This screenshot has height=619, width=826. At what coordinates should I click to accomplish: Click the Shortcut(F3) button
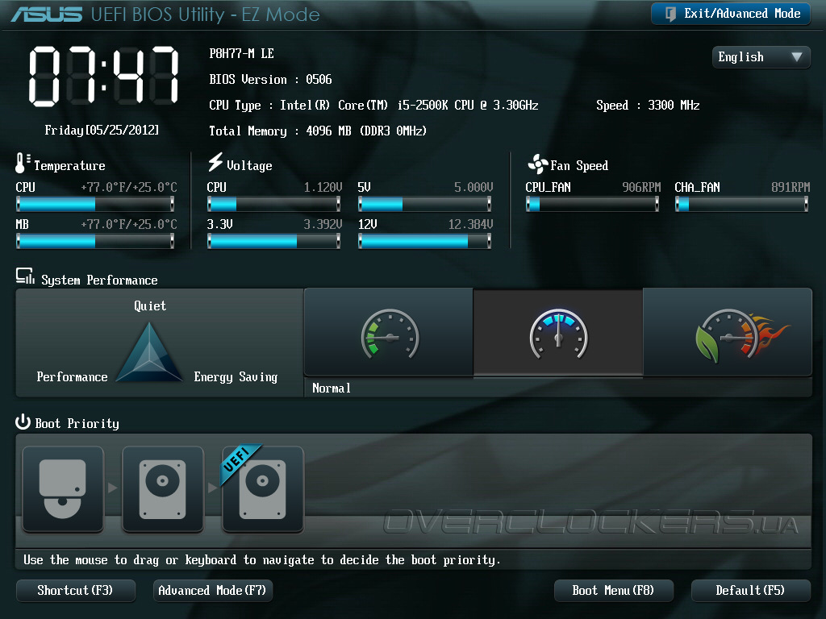pyautogui.click(x=75, y=590)
